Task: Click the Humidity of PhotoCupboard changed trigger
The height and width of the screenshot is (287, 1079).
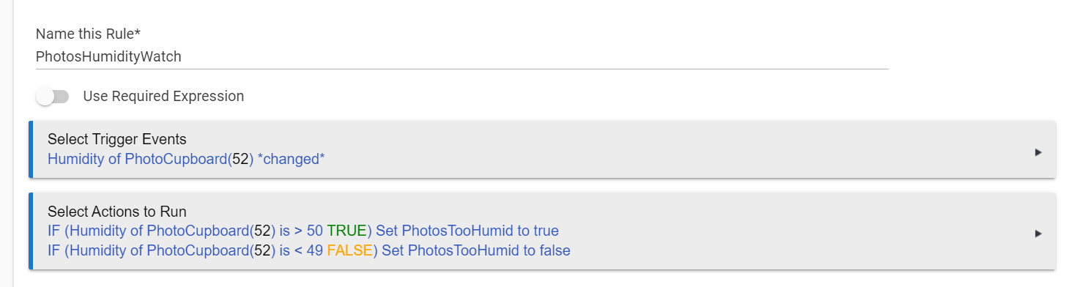Action: [x=186, y=158]
